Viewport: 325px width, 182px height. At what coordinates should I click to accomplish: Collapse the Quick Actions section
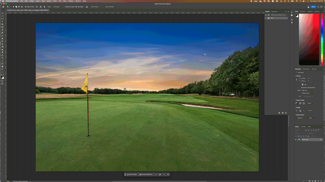coord(295,115)
